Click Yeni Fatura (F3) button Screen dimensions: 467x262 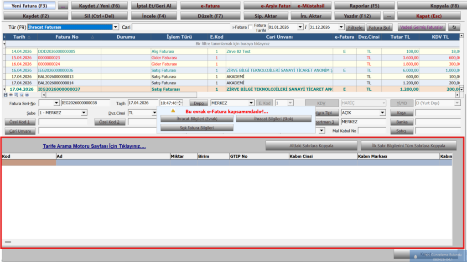(x=29, y=5)
